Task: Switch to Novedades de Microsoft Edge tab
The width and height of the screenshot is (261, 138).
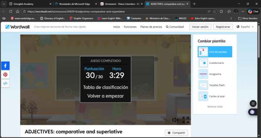Action: (x=75, y=4)
